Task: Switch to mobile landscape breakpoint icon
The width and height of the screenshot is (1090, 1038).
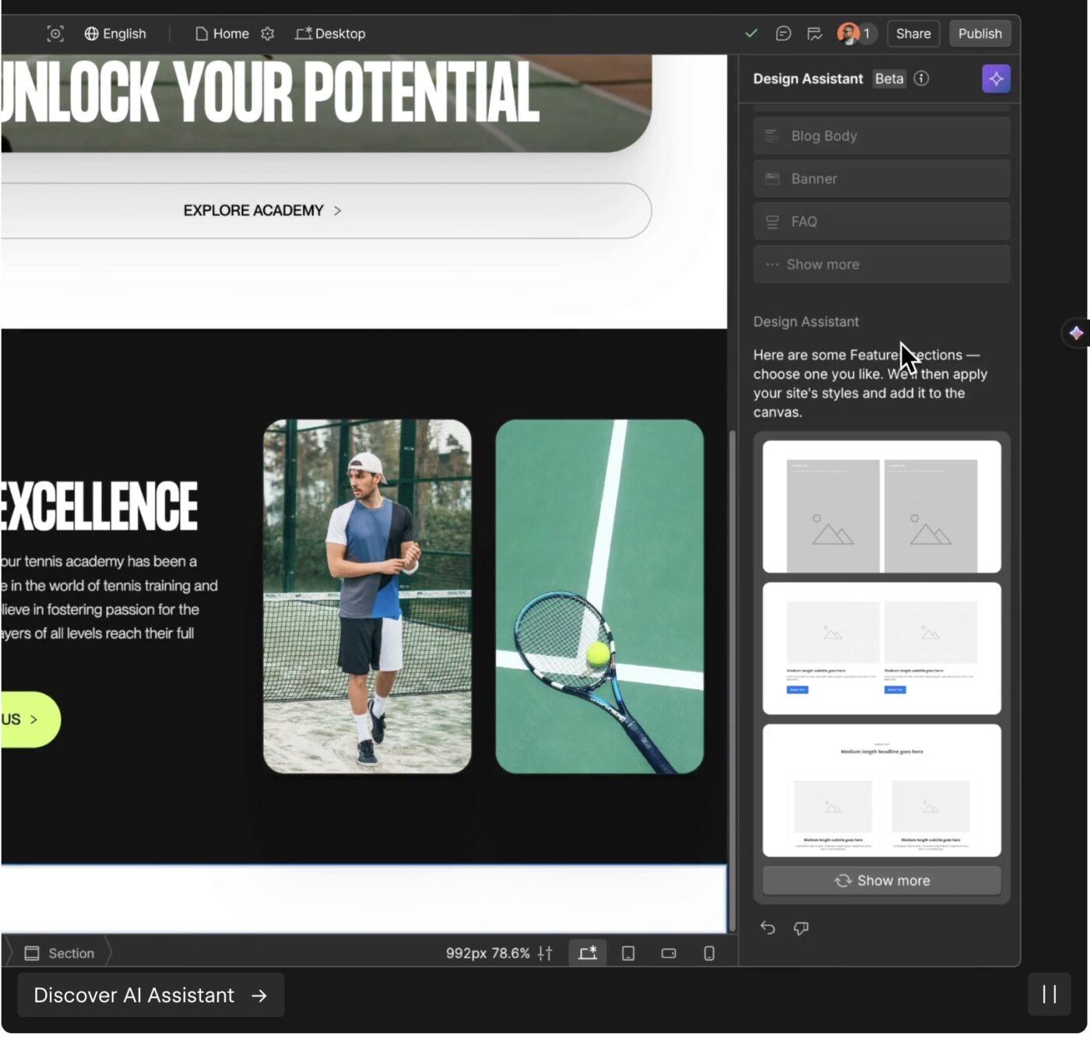Action: (669, 953)
